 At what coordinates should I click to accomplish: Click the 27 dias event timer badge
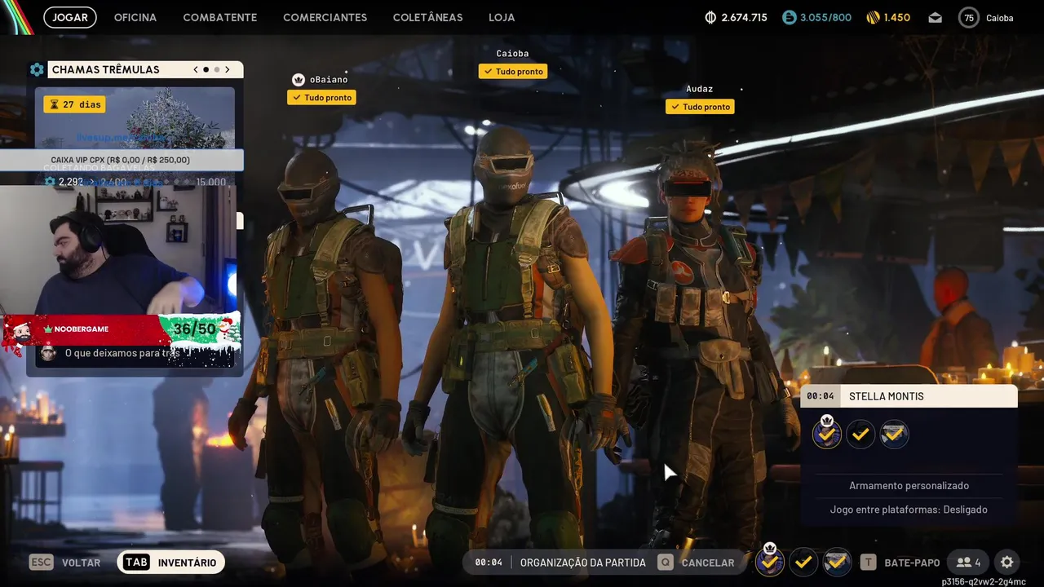pos(74,104)
